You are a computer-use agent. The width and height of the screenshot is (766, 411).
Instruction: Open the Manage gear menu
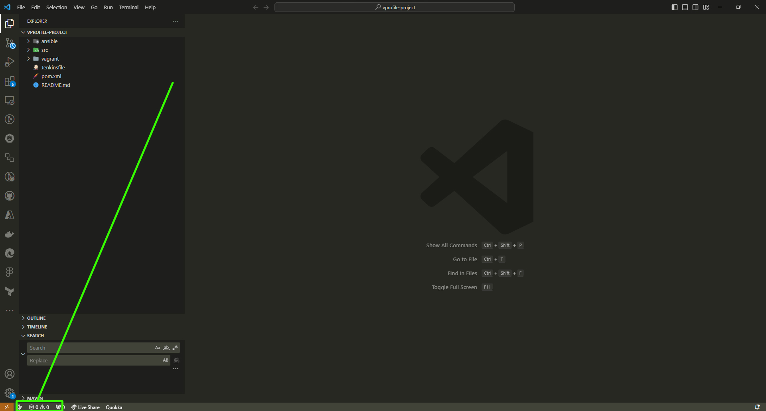coord(10,393)
